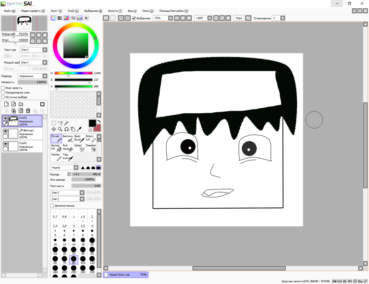
Task: Open the Файл menu
Action: (x=10, y=11)
